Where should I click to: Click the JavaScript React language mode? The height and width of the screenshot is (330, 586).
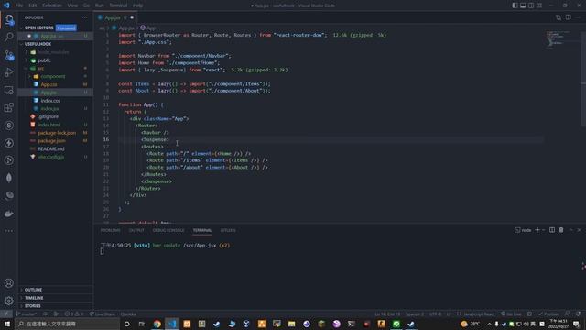click(479, 313)
